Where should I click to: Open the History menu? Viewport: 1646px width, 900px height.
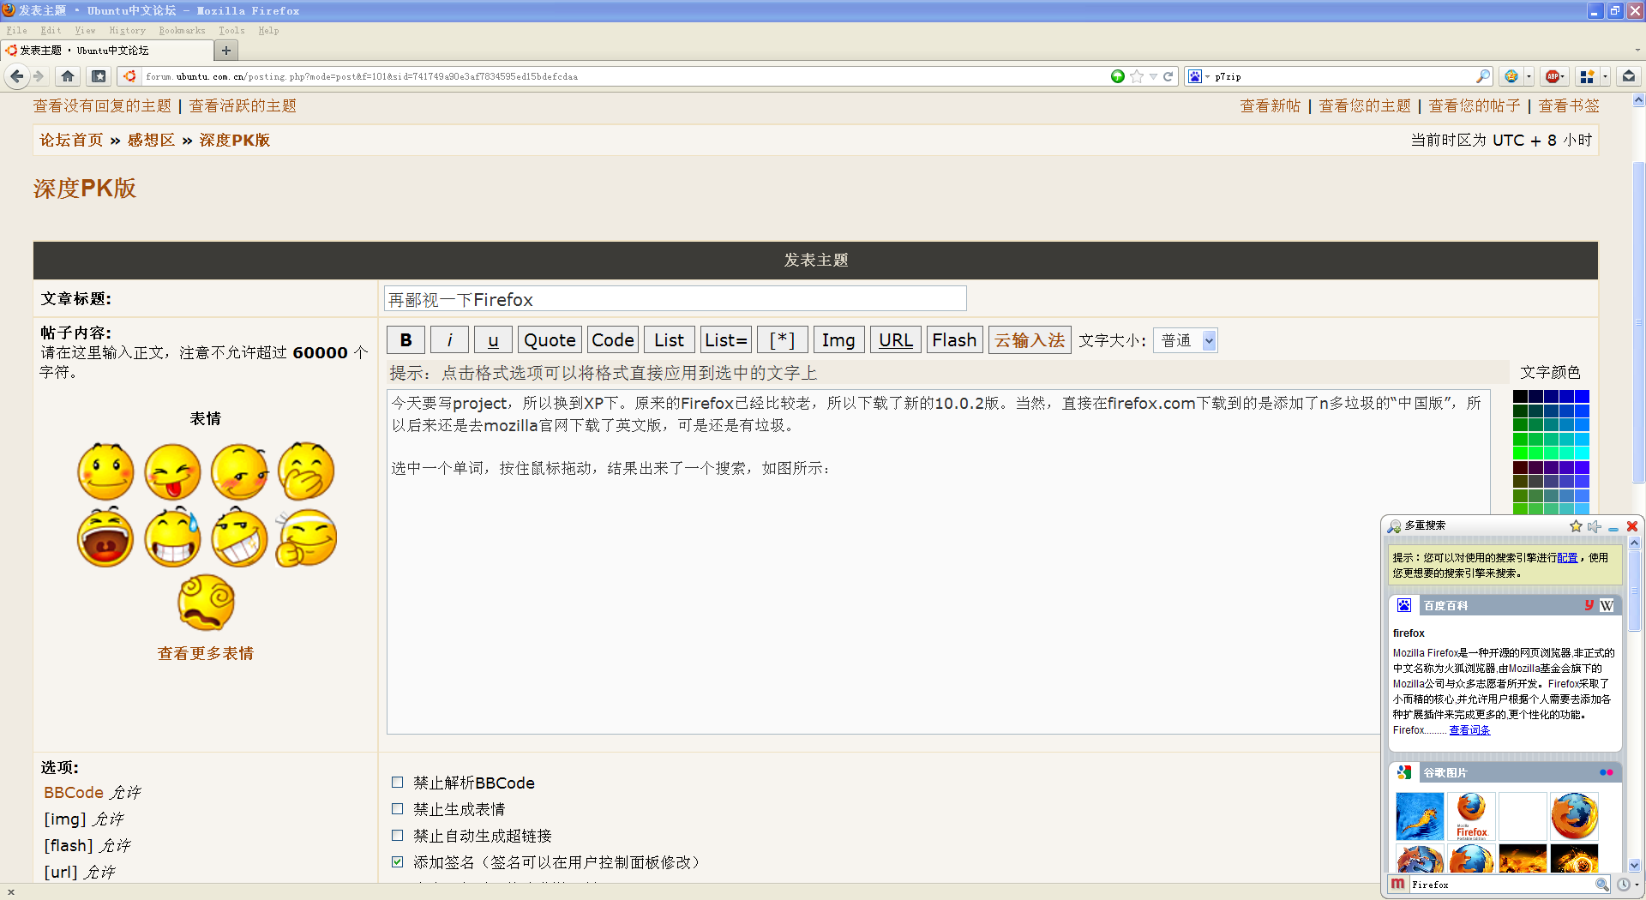pyautogui.click(x=127, y=30)
